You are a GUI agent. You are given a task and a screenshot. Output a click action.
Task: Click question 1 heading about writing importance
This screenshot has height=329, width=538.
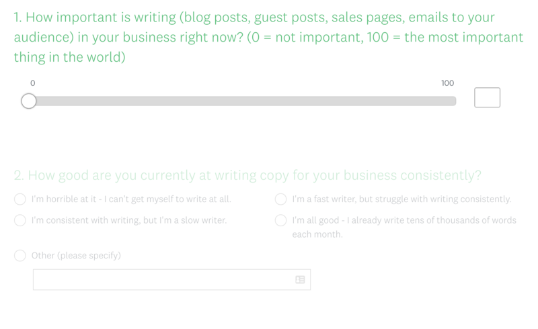click(x=268, y=37)
